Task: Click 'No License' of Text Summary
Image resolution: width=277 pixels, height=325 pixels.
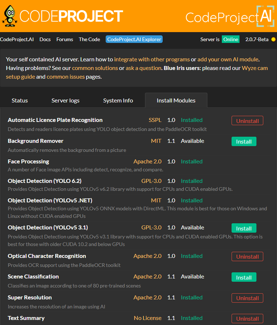Action: click(x=148, y=318)
